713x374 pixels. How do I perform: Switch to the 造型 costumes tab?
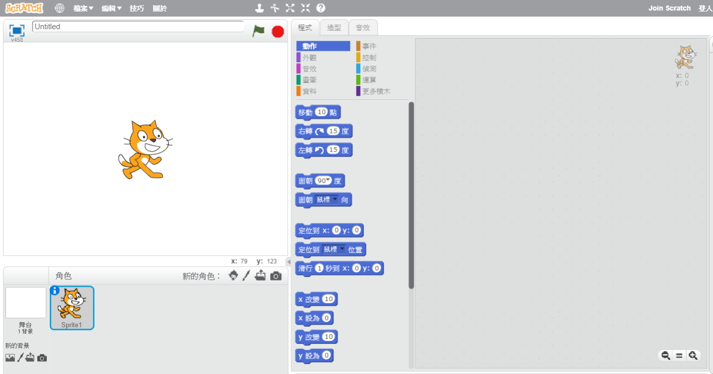[334, 28]
